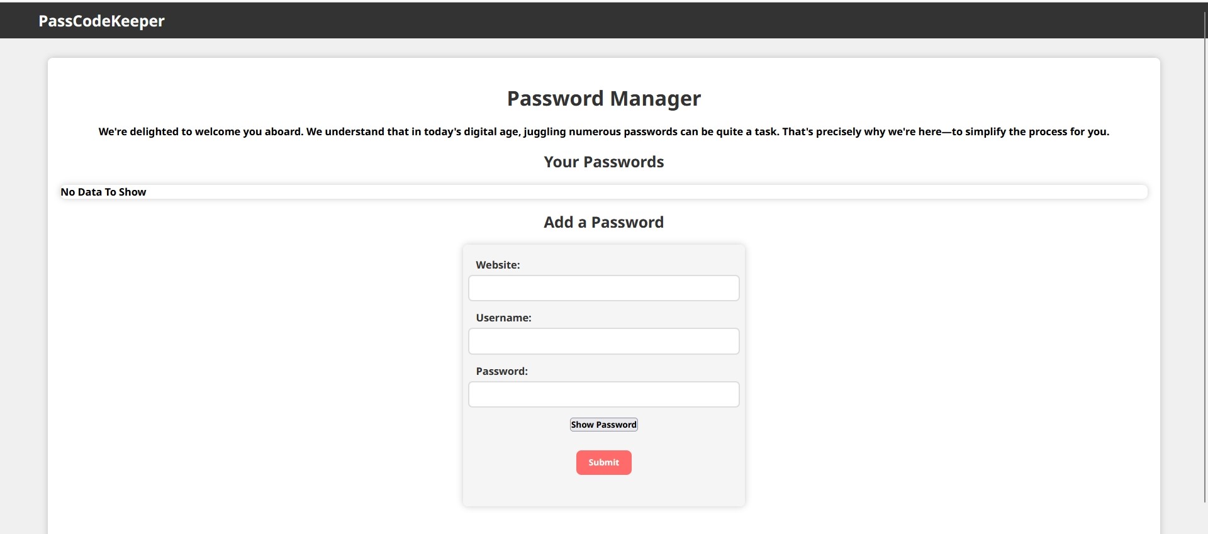Click the PassCodeKeeper brand logo
Screen dimensions: 1208x534
[101, 21]
